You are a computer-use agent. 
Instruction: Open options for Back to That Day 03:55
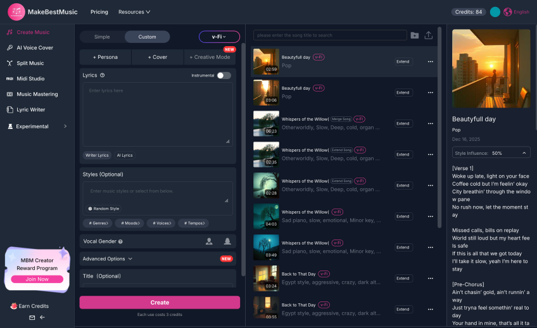(x=430, y=309)
